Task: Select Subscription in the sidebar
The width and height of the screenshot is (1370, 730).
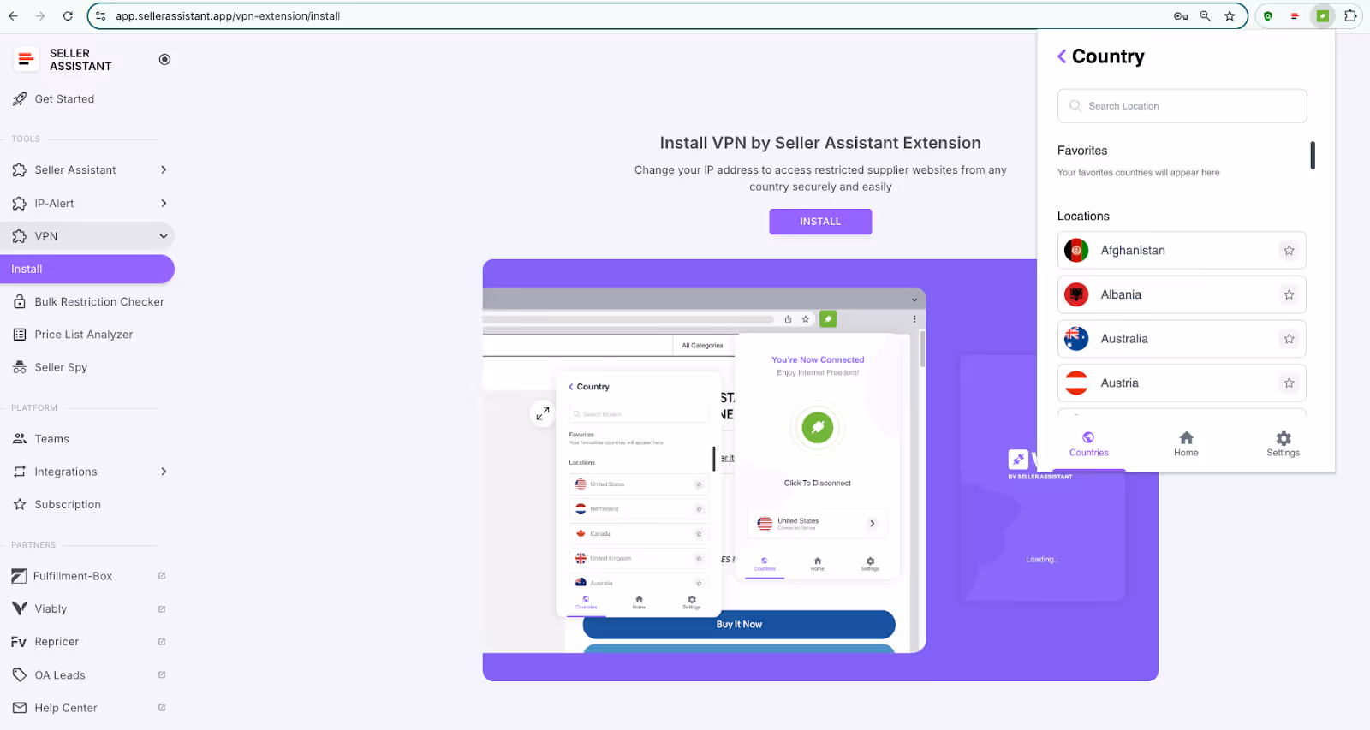Action: (68, 505)
